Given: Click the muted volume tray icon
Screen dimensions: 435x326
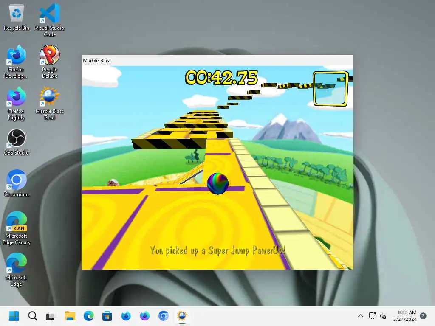Looking at the screenshot, I should tap(383, 316).
